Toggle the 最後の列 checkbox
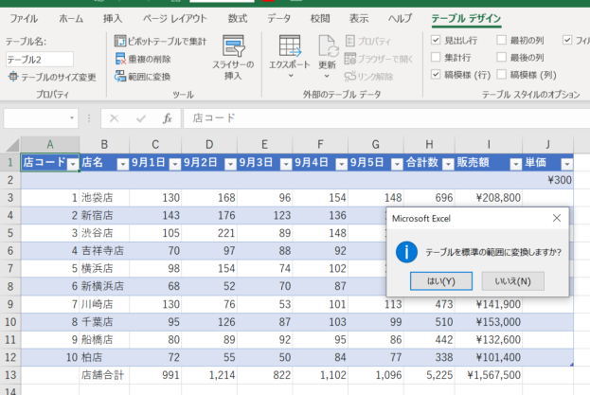This screenshot has width=590, height=395. pos(501,57)
